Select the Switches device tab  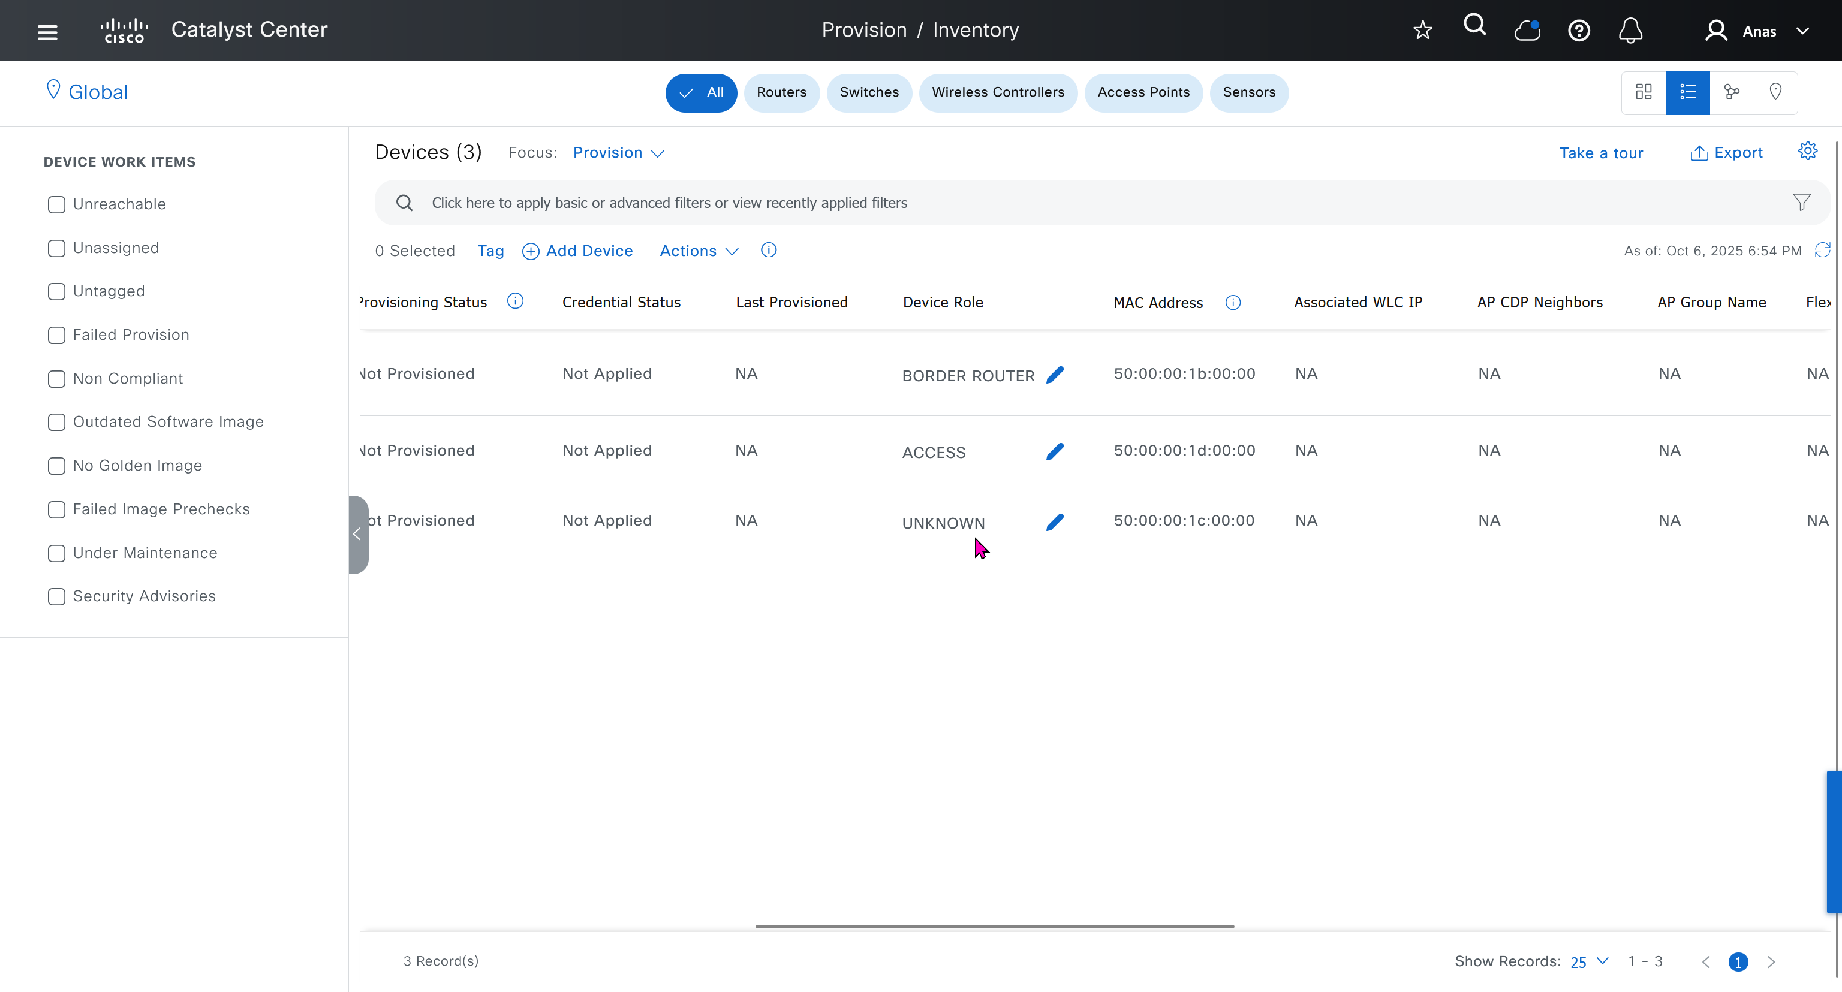point(869,92)
